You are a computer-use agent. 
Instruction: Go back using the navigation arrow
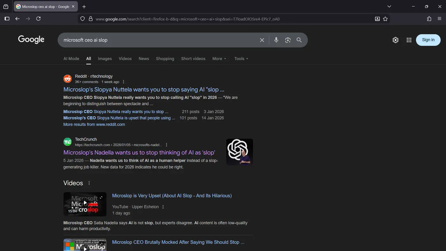tap(17, 18)
